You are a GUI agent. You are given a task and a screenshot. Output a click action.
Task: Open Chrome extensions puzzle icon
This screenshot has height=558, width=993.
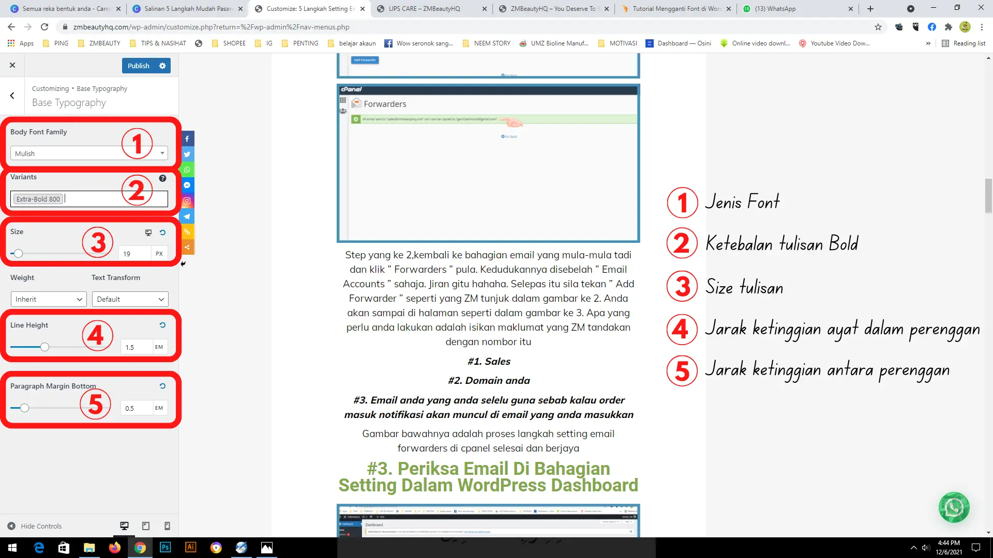[x=948, y=27]
